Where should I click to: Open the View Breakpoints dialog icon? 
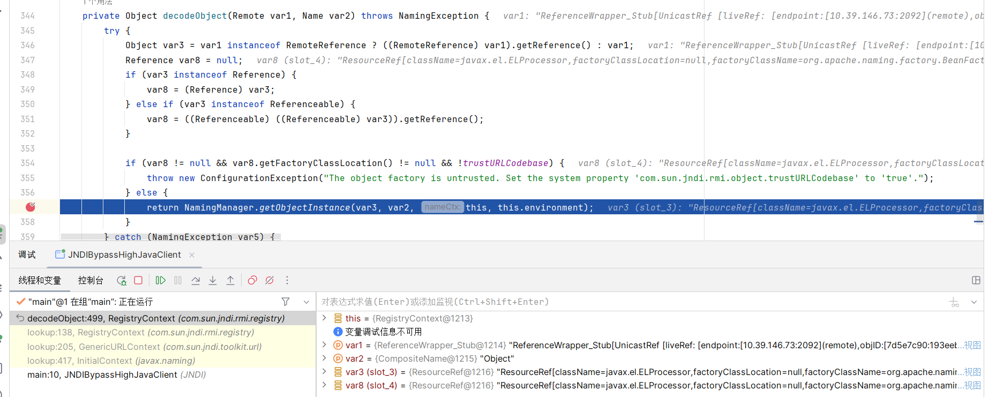click(252, 280)
